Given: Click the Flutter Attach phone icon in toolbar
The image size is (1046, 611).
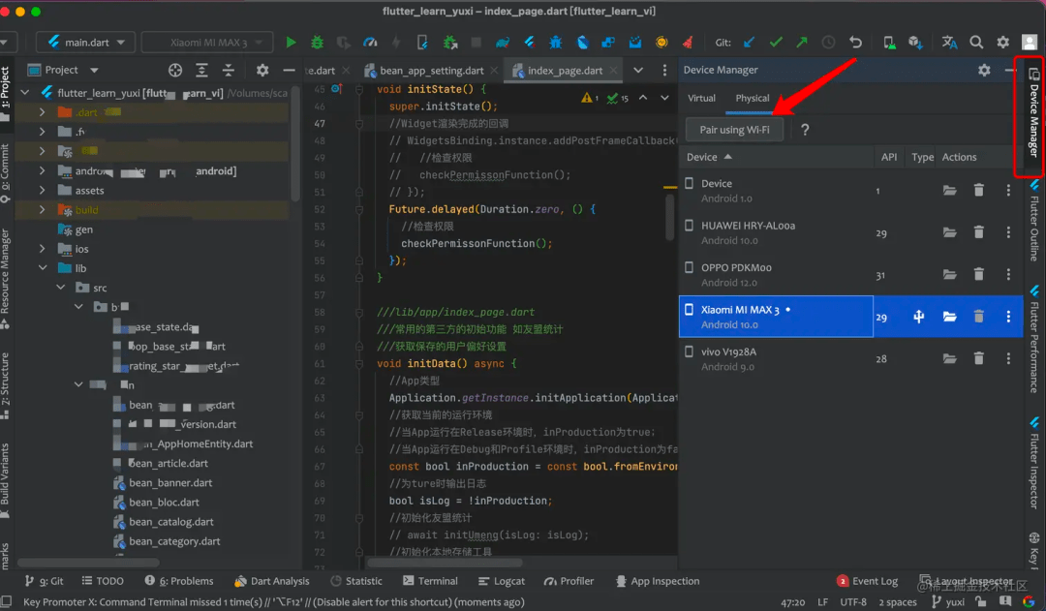Looking at the screenshot, I should [x=422, y=42].
